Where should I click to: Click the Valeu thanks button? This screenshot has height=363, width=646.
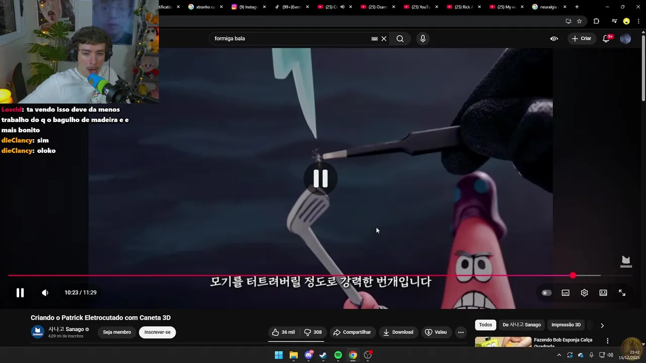coord(436,332)
